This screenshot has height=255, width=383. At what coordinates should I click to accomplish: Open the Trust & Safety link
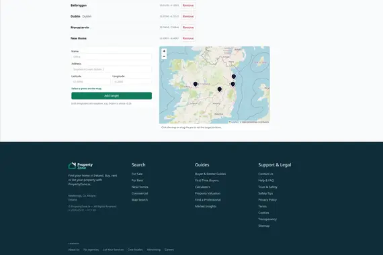[267, 187]
